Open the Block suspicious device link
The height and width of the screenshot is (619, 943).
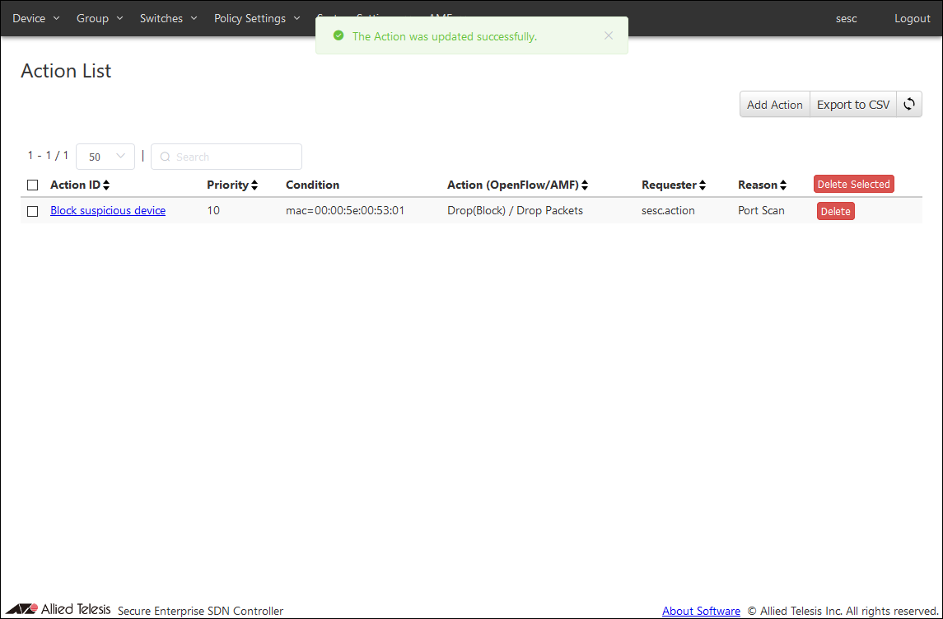click(108, 210)
